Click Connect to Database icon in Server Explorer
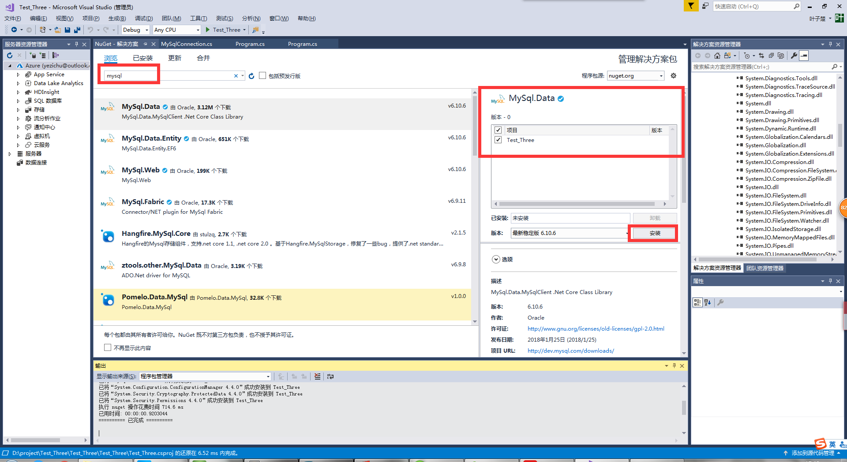 (33, 55)
